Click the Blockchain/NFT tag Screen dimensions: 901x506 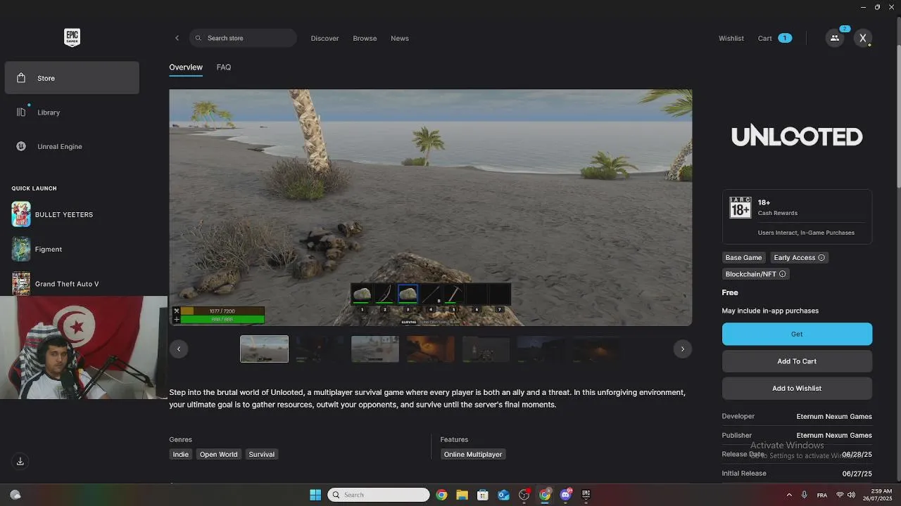pyautogui.click(x=755, y=274)
